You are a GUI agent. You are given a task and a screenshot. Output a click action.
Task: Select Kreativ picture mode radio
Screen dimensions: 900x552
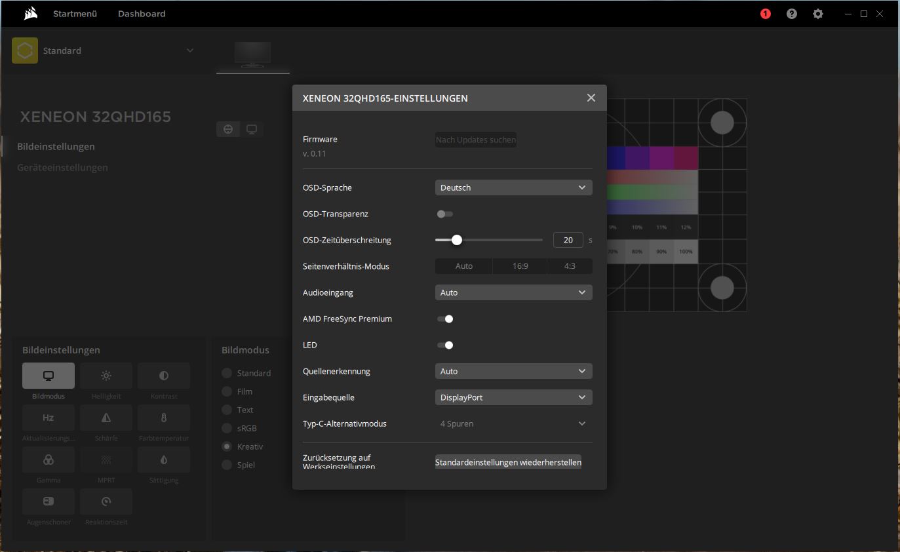(227, 446)
